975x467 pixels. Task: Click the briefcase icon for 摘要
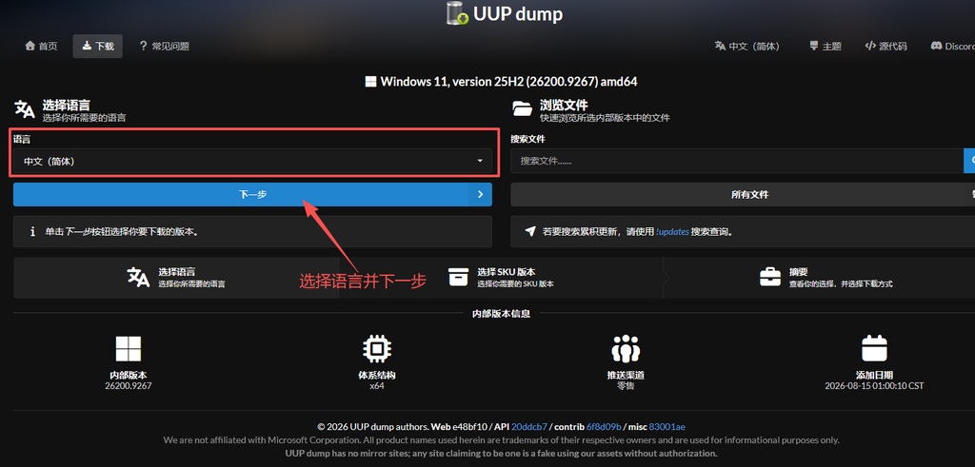click(x=769, y=277)
